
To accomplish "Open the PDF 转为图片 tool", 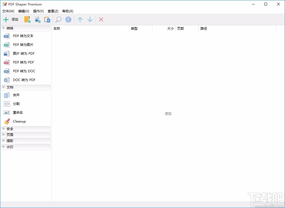I will [x=23, y=45].
